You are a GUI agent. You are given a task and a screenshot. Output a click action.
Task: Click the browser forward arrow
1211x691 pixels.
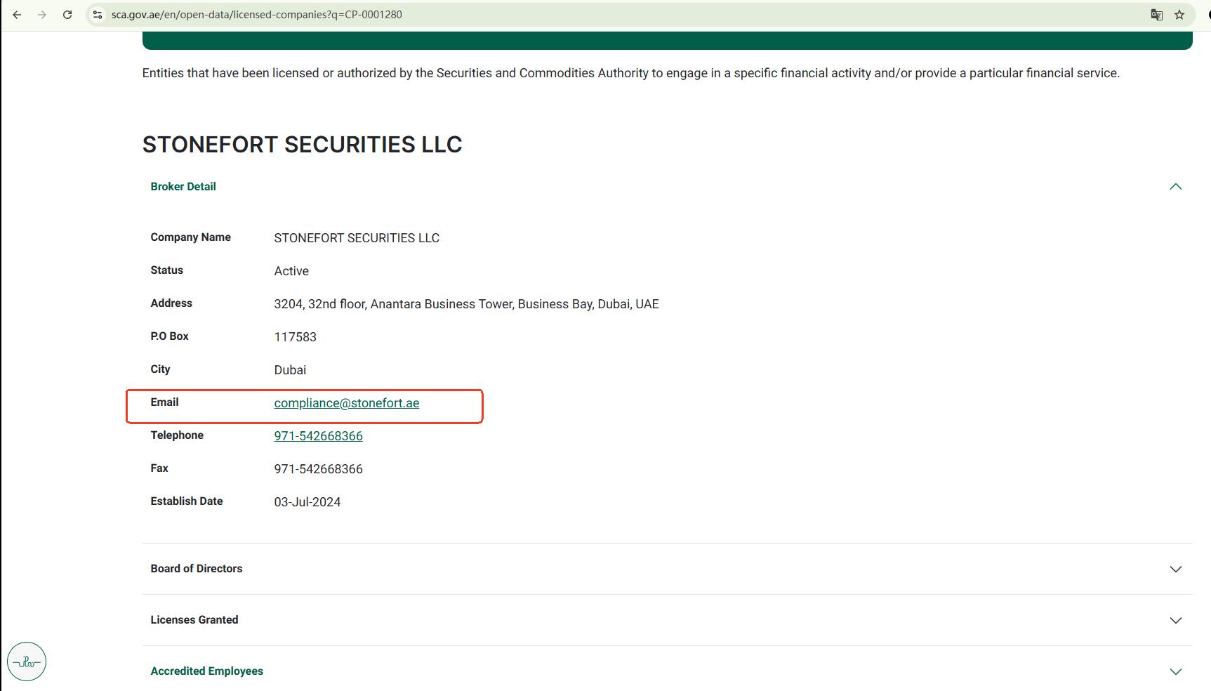(x=42, y=15)
